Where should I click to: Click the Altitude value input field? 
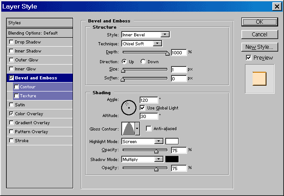149,116
